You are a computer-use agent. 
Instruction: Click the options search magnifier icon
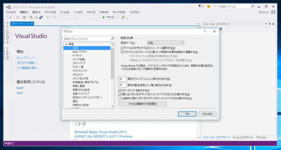point(112,38)
